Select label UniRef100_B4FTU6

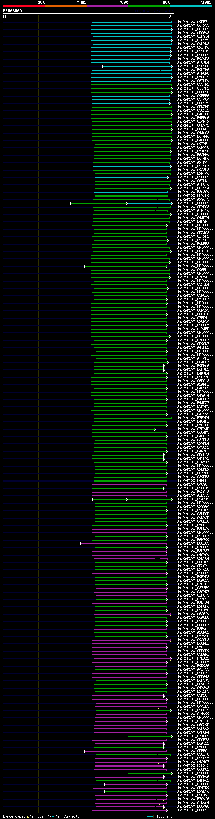pos(193,114)
